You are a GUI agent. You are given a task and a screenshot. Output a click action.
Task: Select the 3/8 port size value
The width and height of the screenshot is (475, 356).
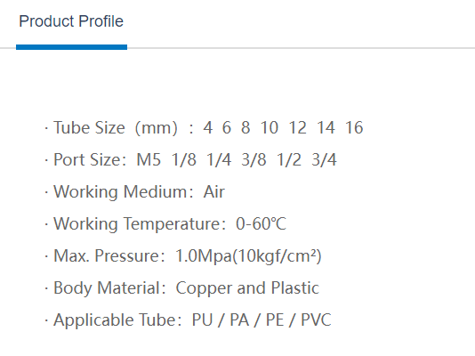click(254, 159)
